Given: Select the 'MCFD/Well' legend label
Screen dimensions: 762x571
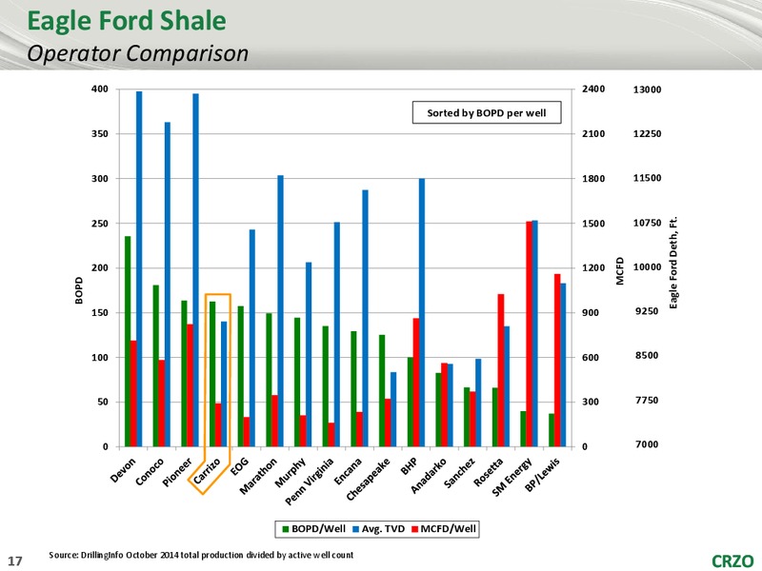Looking at the screenshot, I should point(448,529).
